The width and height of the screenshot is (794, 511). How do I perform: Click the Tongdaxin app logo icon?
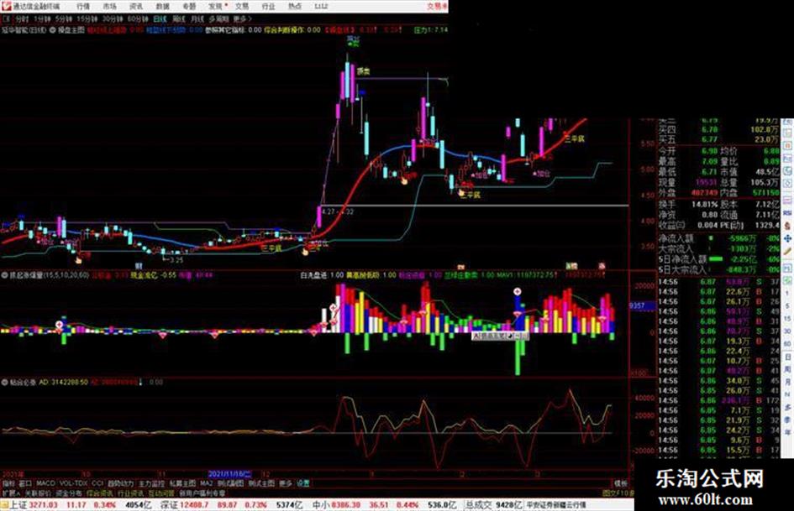[6, 6]
